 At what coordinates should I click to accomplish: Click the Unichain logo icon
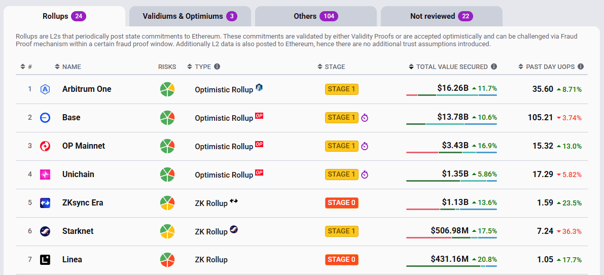coord(45,175)
